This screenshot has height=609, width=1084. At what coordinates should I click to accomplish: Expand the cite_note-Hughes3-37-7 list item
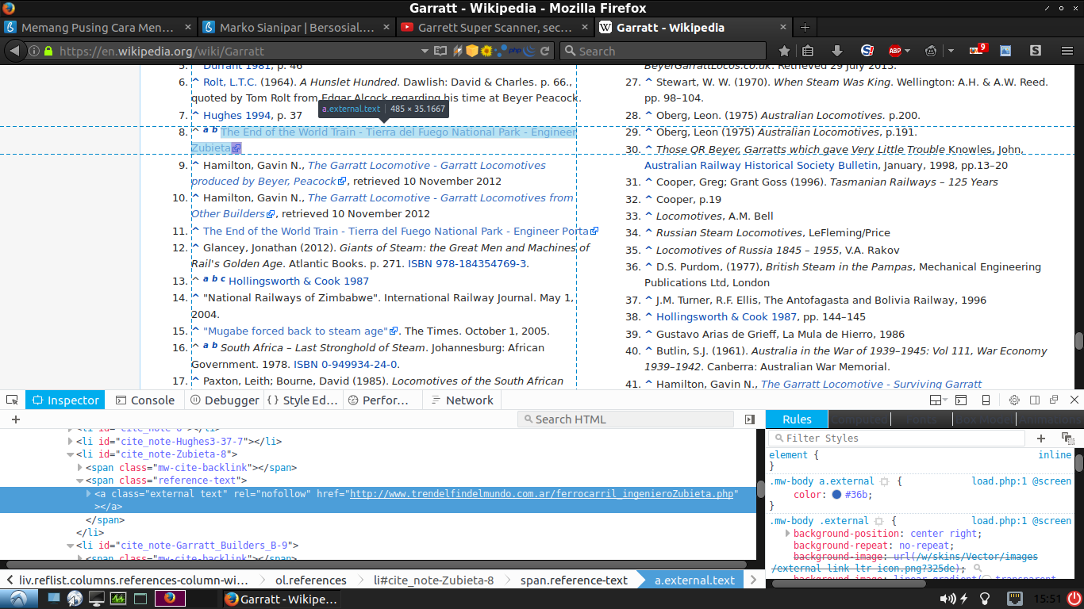click(71, 441)
